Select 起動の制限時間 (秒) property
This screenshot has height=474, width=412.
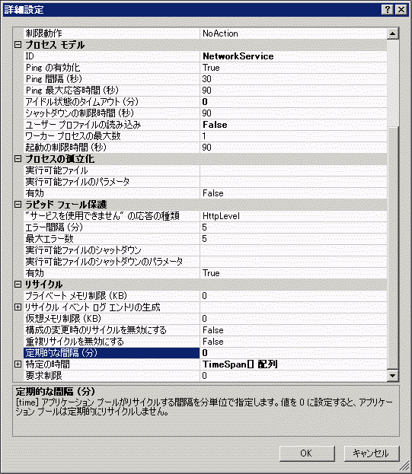[x=112, y=147]
